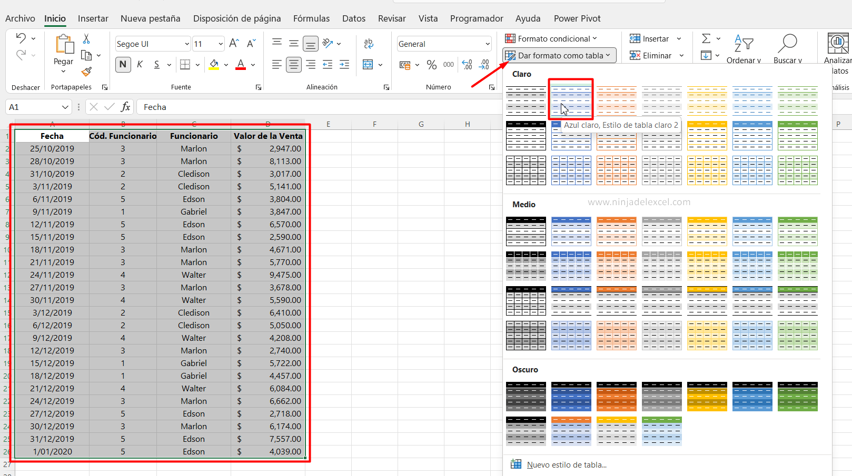Screen dimensions: 852x476
Task: Increase font size with the larger A icon
Action: 234,44
